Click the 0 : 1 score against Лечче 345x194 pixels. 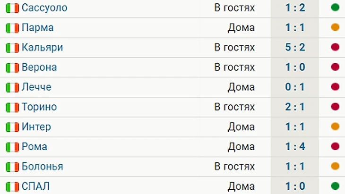295,87
